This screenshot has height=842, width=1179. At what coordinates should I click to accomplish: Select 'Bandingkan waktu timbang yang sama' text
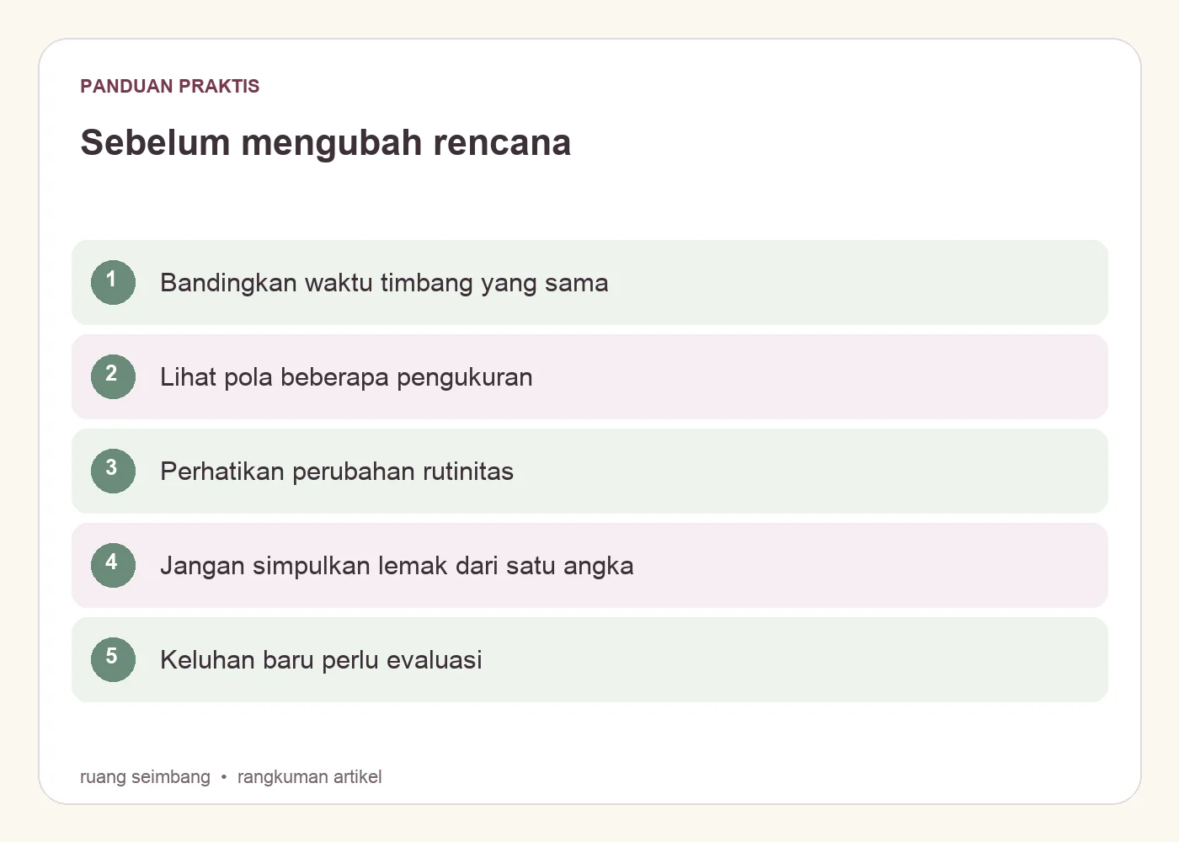384,283
